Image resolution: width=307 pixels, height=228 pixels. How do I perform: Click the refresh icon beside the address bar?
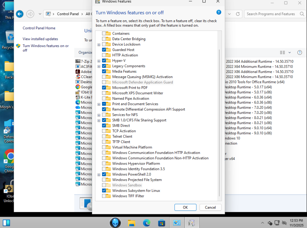click(x=238, y=14)
